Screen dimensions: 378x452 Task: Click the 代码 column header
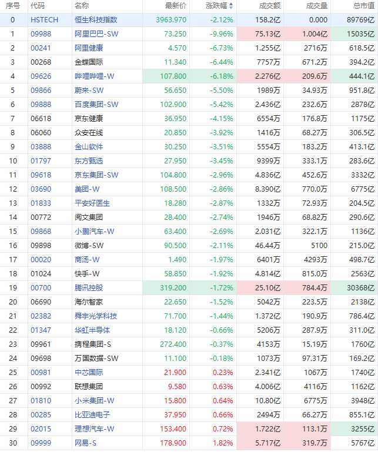(37, 6)
